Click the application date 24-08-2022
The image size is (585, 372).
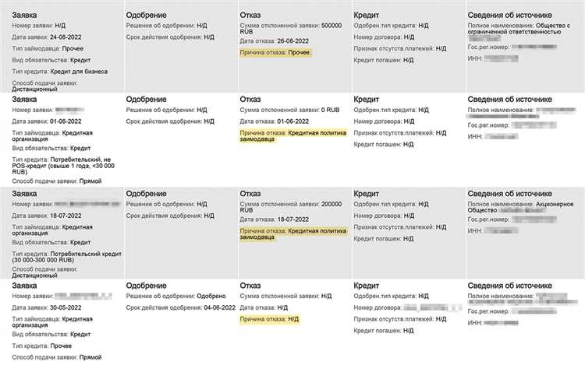pyautogui.click(x=67, y=37)
